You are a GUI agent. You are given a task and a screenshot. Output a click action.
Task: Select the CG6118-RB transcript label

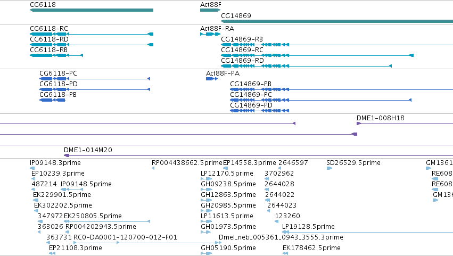(x=49, y=50)
